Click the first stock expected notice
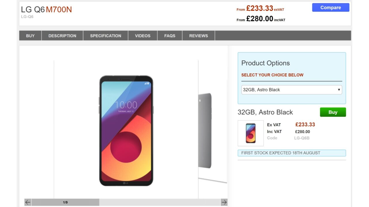This screenshot has height=207, width=369. point(291,153)
